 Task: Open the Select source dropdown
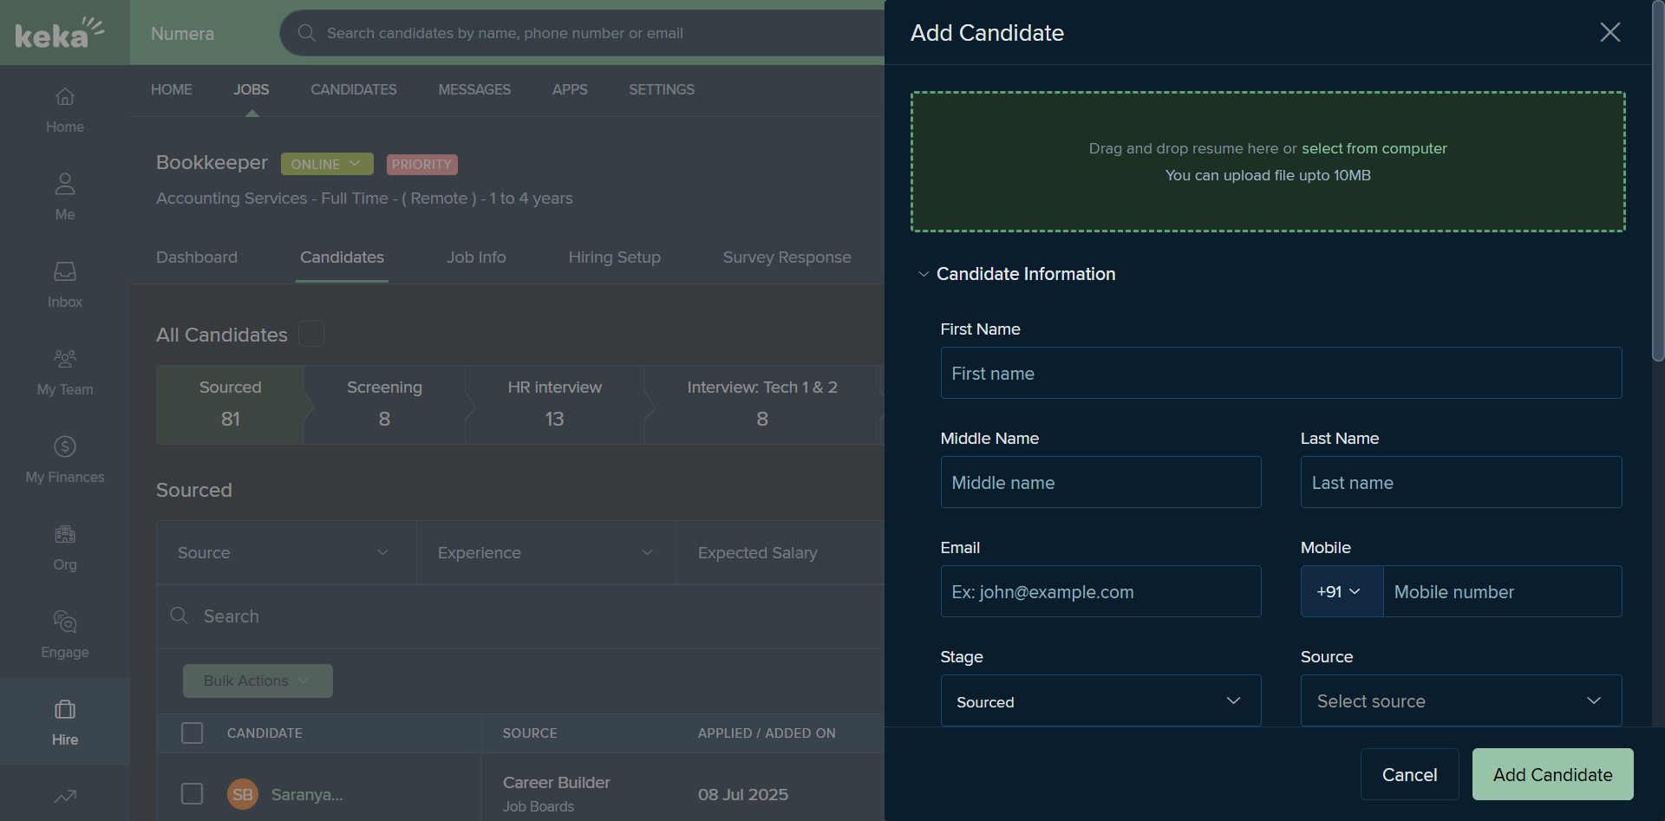pyautogui.click(x=1461, y=700)
